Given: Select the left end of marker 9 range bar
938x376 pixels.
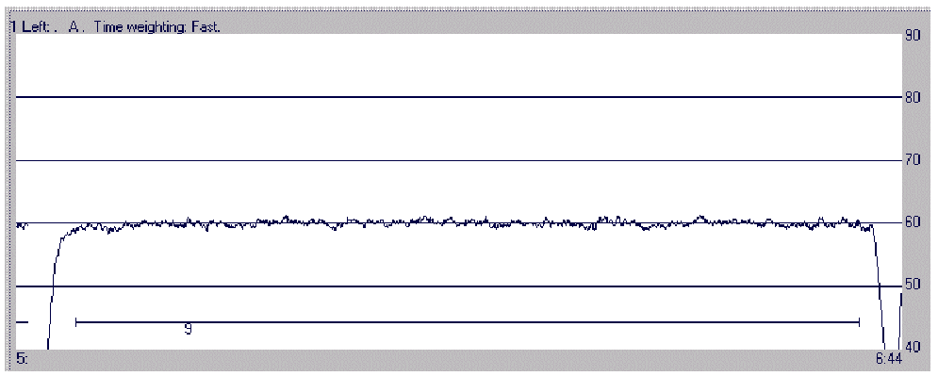Looking at the screenshot, I should click(x=76, y=322).
